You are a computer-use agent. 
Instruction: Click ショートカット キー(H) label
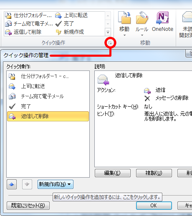pos(118,107)
